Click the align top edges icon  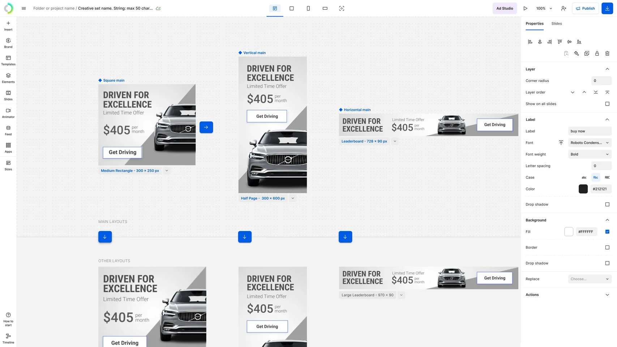point(560,42)
